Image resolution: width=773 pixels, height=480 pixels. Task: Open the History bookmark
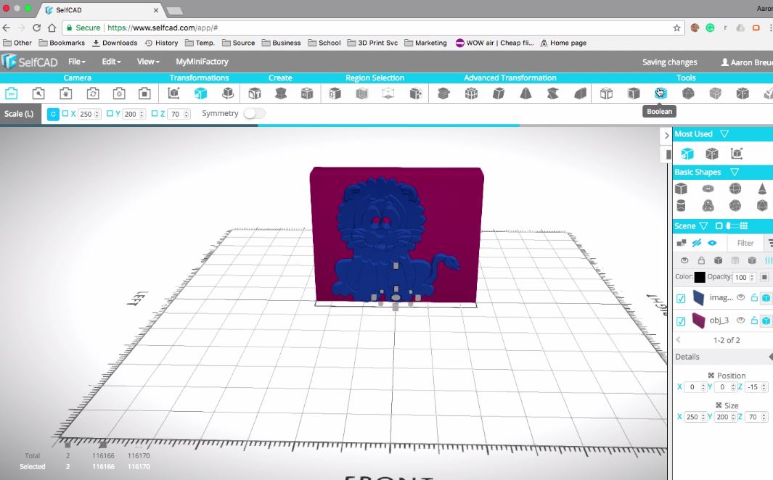pyautogui.click(x=161, y=43)
